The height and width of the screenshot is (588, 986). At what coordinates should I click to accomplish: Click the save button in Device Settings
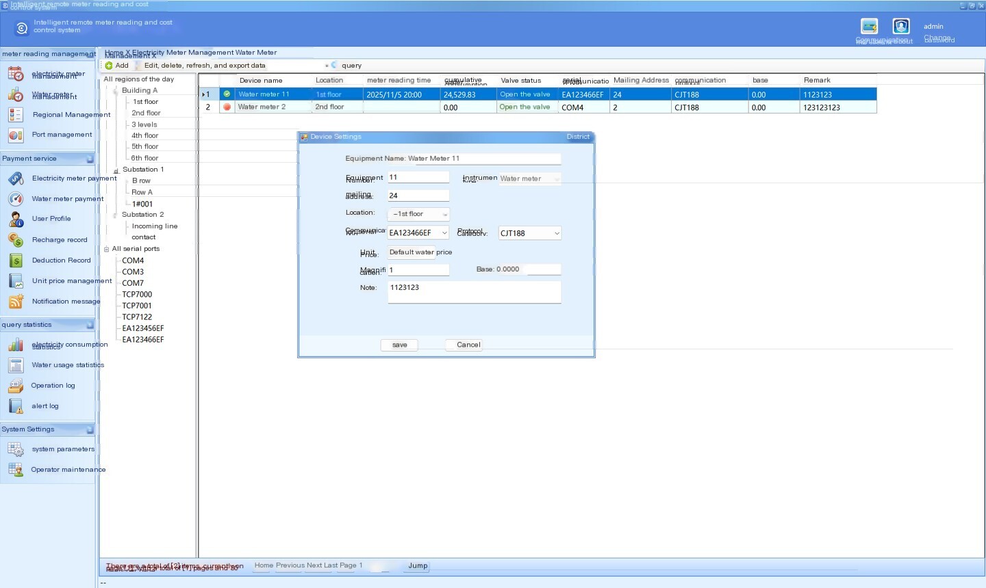399,345
